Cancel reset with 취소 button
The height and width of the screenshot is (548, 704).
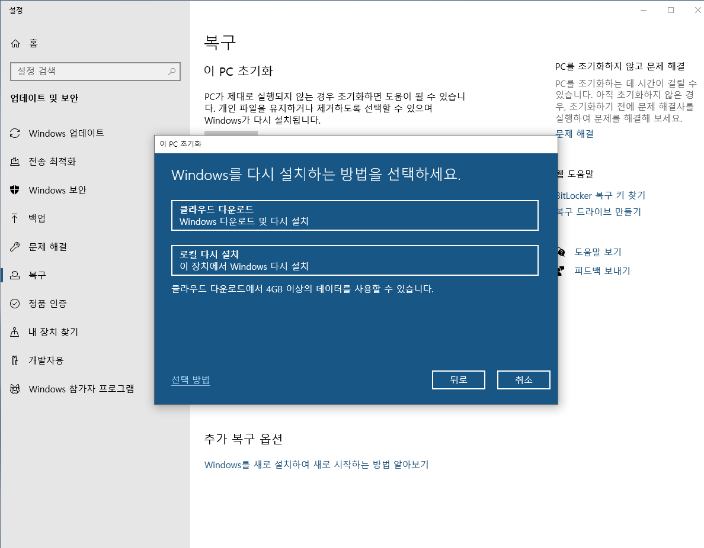click(523, 380)
